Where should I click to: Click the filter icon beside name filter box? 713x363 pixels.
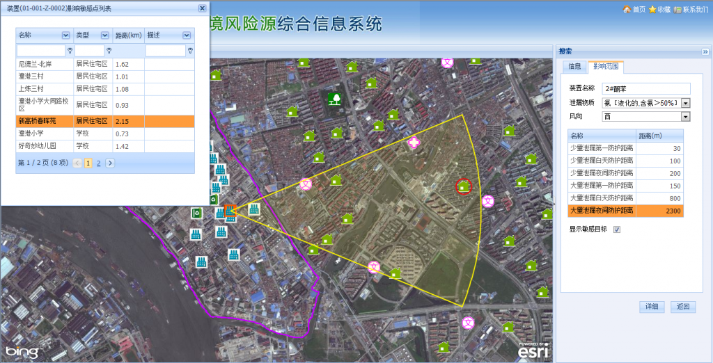point(70,51)
